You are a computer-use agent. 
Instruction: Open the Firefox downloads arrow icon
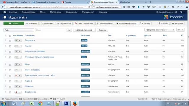139,7
